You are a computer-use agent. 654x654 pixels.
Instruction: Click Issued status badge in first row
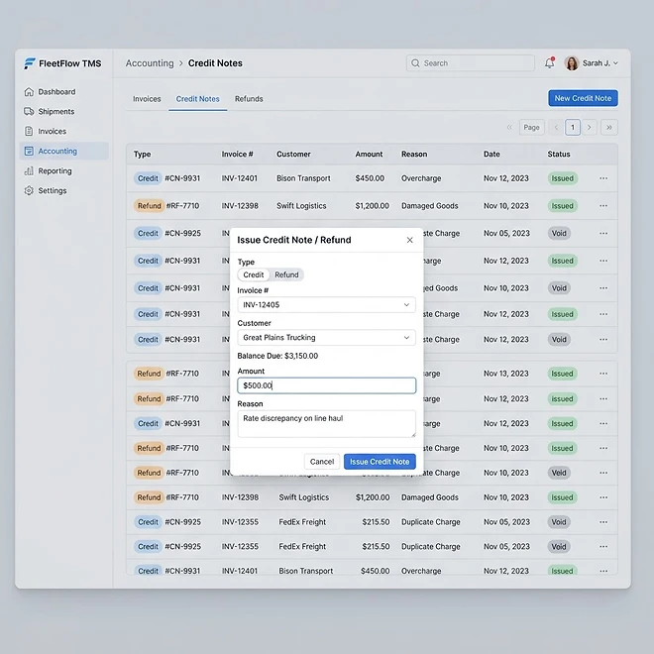(x=562, y=178)
